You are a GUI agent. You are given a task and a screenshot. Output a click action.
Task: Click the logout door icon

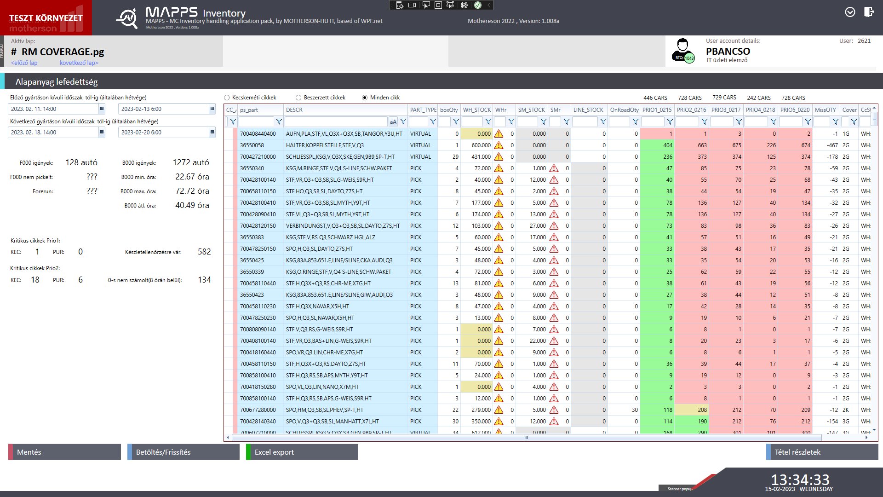click(868, 12)
